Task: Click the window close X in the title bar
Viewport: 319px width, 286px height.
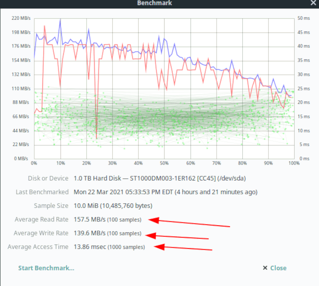Action: pos(313,3)
